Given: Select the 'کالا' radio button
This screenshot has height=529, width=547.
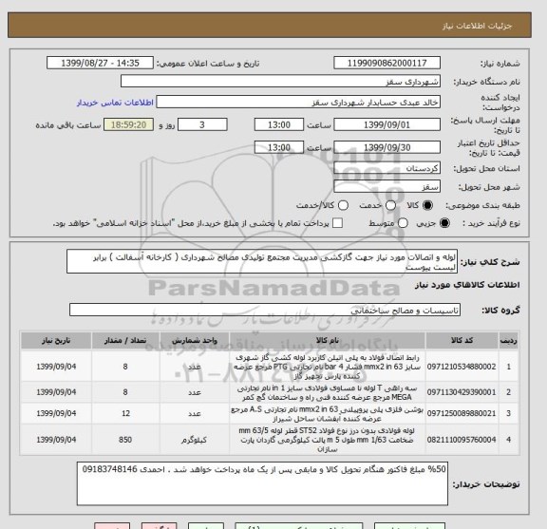Looking at the screenshot, I should pyautogui.click(x=427, y=205).
